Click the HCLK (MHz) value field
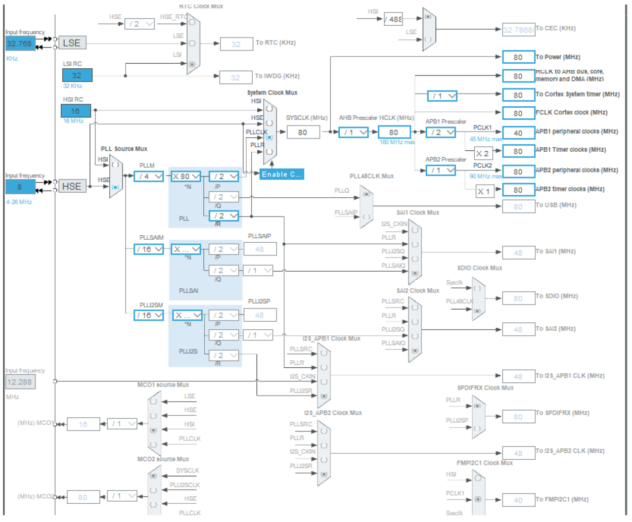Image resolution: width=632 pixels, height=522 pixels. (x=394, y=132)
